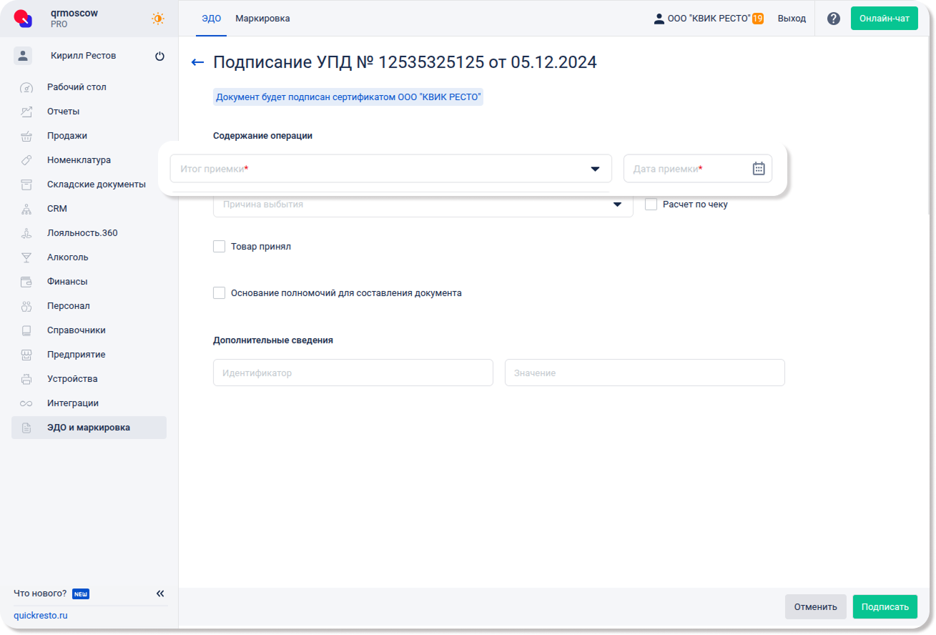936x635 pixels.
Task: Check the Товар принял checkbox
Action: pyautogui.click(x=220, y=247)
